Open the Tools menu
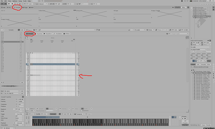215x129 pixels. (x=25, y=1)
